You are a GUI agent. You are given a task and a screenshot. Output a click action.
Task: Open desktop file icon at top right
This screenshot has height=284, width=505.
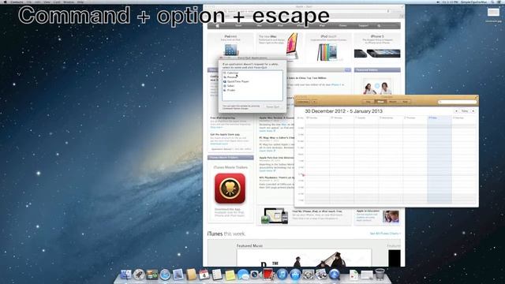click(493, 13)
